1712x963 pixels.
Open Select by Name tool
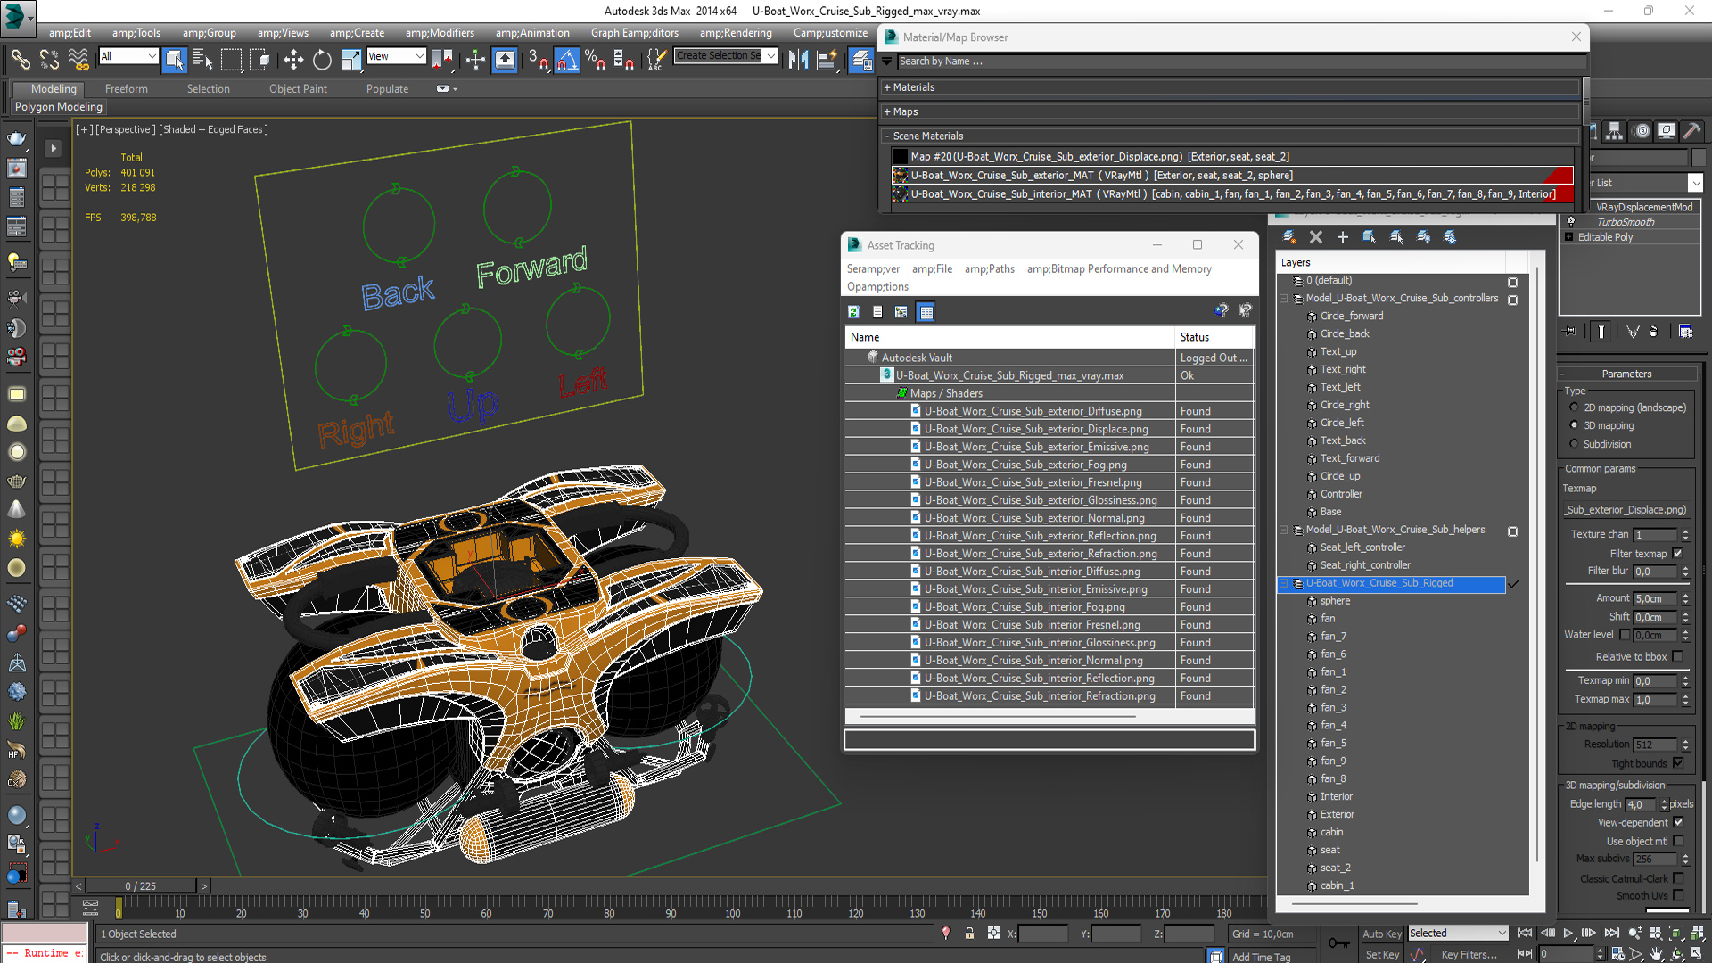[202, 60]
